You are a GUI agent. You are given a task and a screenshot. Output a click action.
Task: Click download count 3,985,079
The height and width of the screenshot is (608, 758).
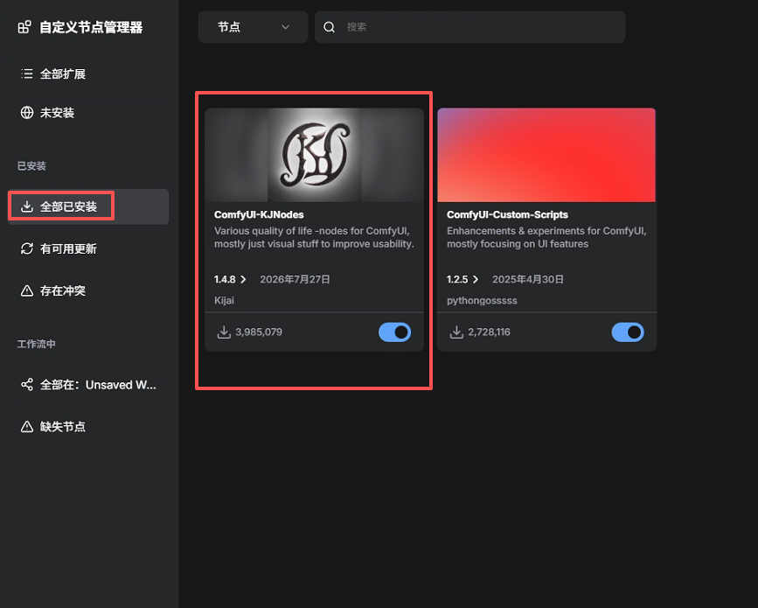(259, 332)
